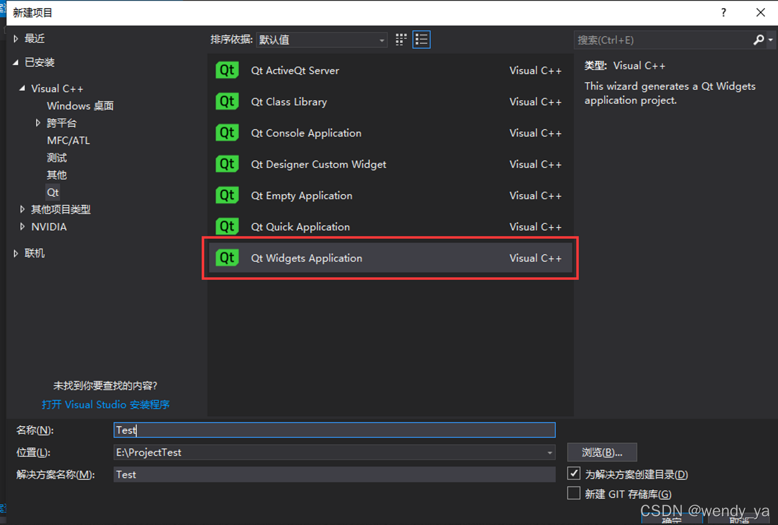Collapse the Visual C++ tree node
Screen dimensions: 778x525
pyautogui.click(x=22, y=88)
